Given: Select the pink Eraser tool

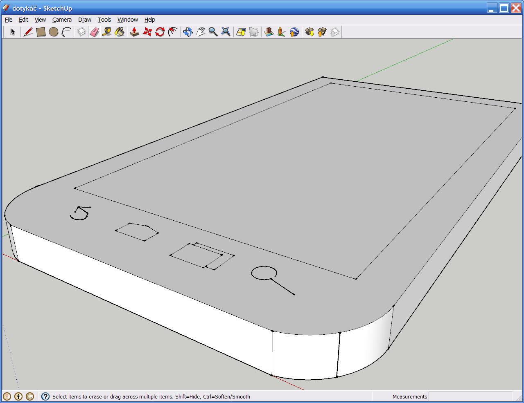Looking at the screenshot, I should tap(94, 32).
